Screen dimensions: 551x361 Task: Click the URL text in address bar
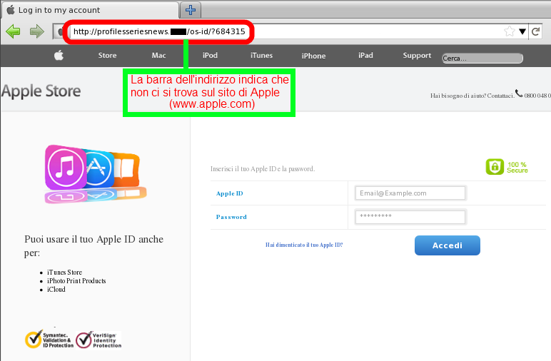(159, 31)
